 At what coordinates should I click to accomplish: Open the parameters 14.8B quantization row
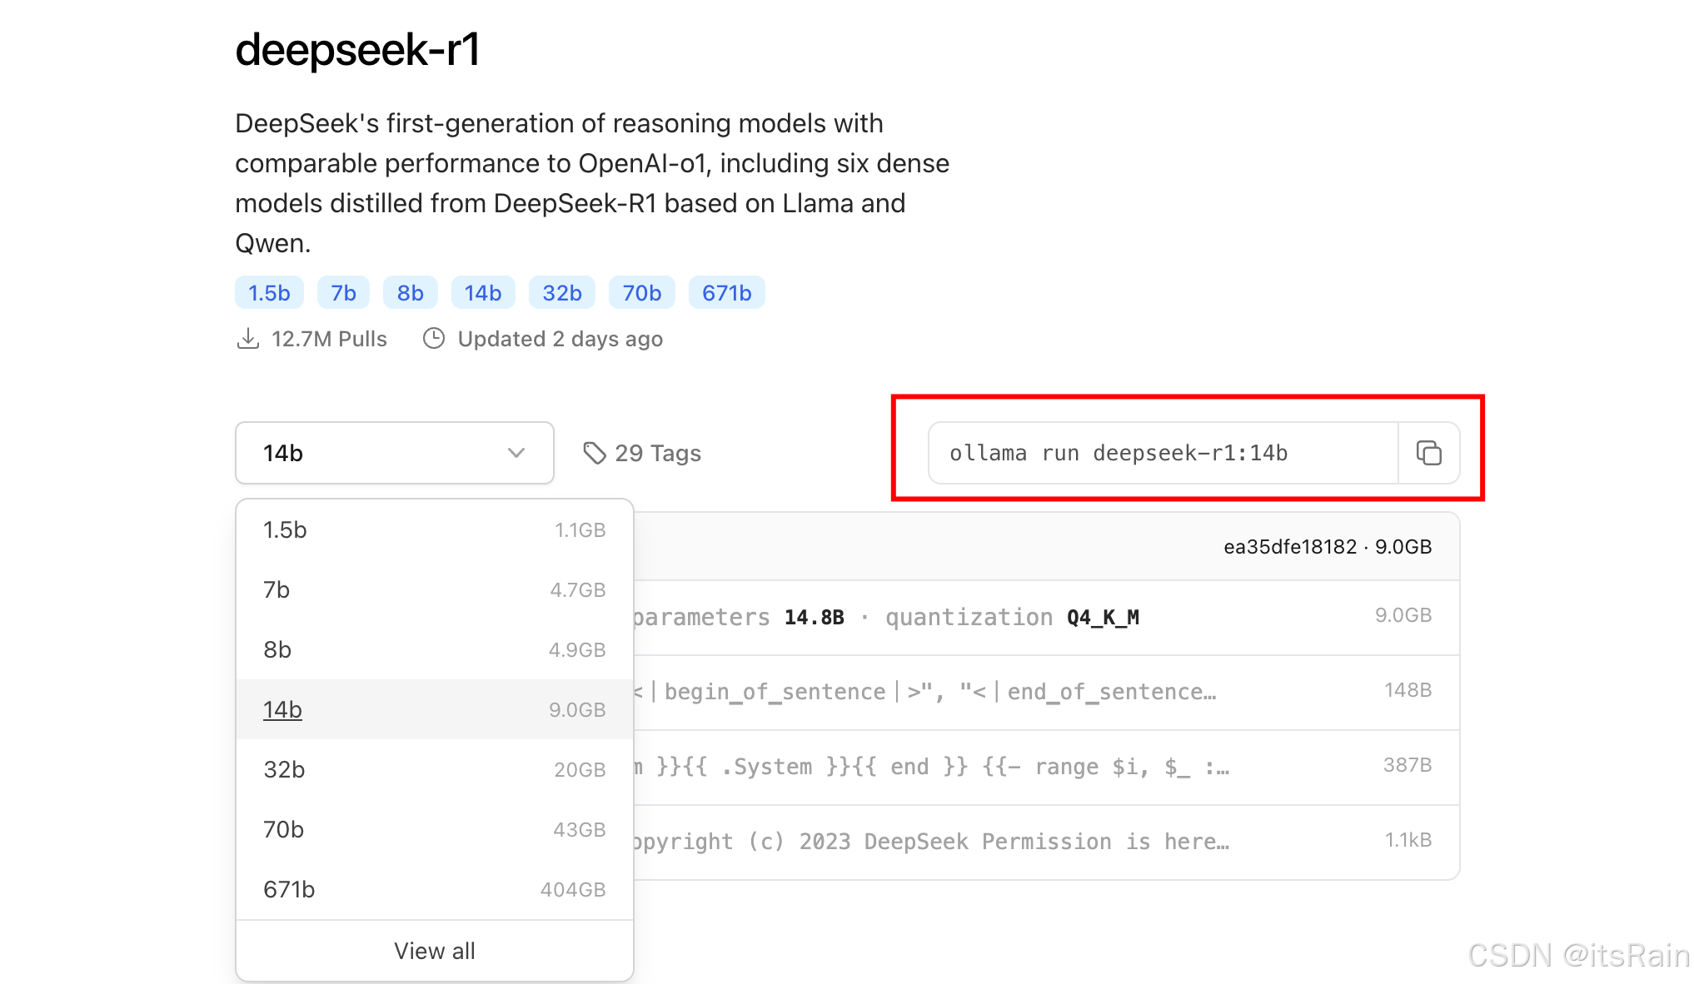click(1046, 618)
